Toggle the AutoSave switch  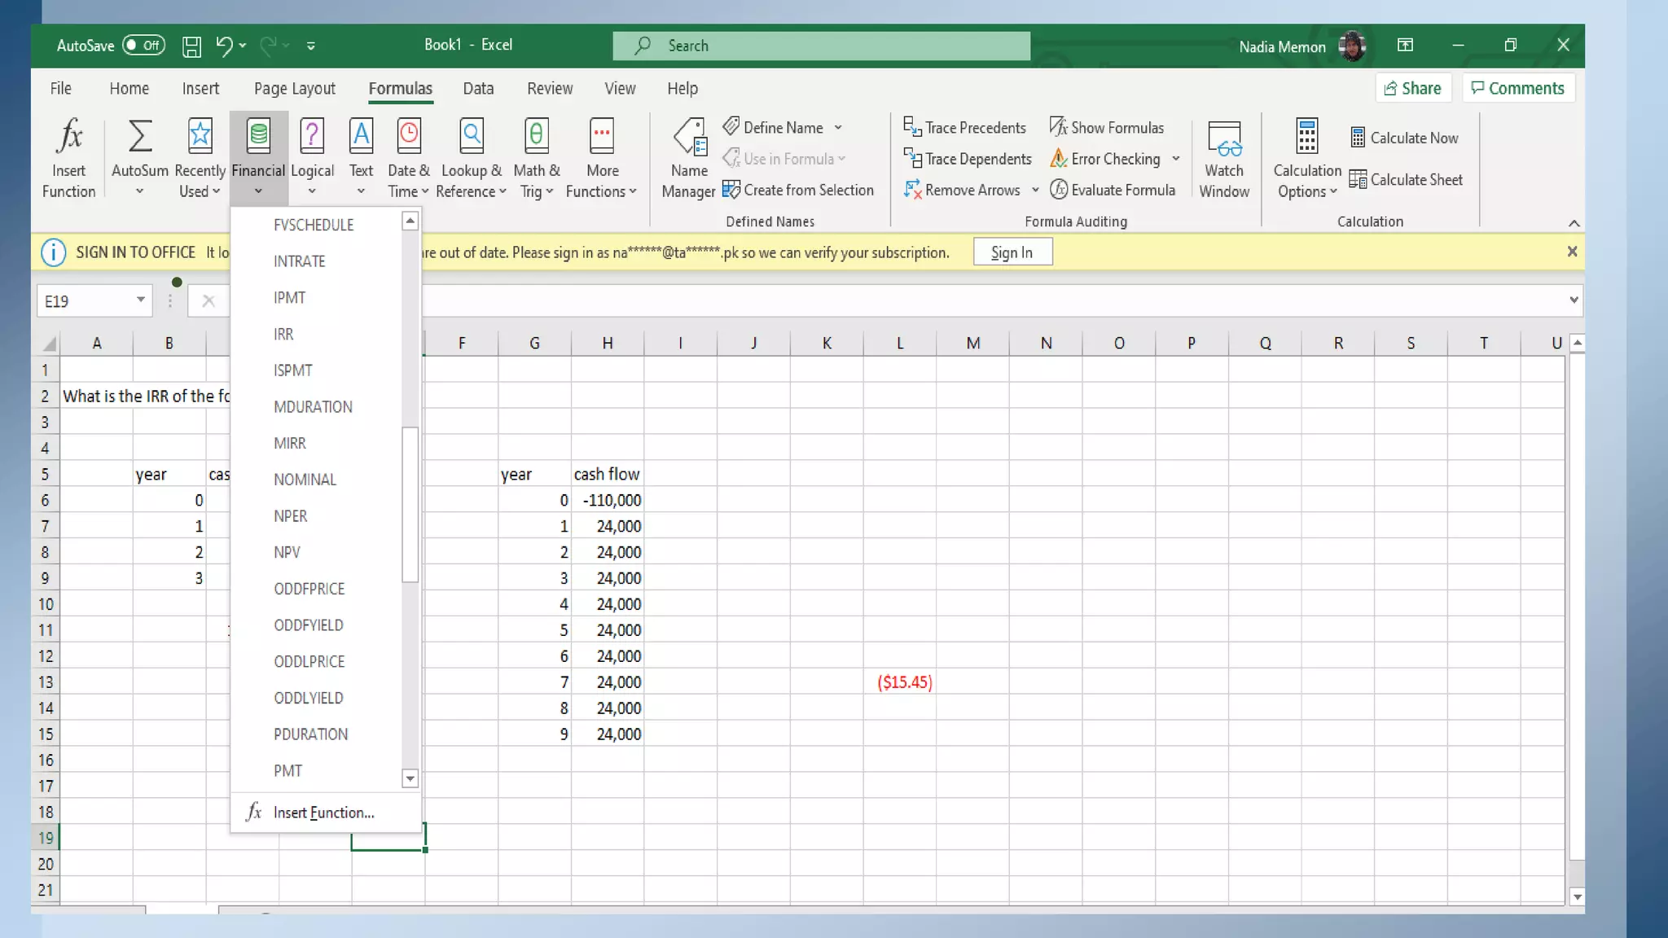(x=143, y=46)
